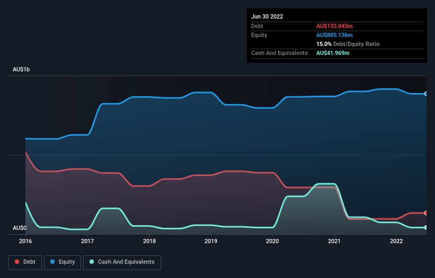Click the 2020 x-axis label
This screenshot has height=278, width=435.
[x=272, y=241]
